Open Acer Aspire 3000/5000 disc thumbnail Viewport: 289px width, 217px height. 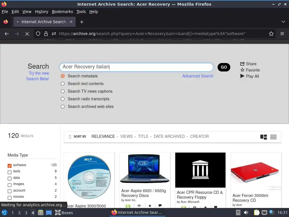click(x=89, y=177)
